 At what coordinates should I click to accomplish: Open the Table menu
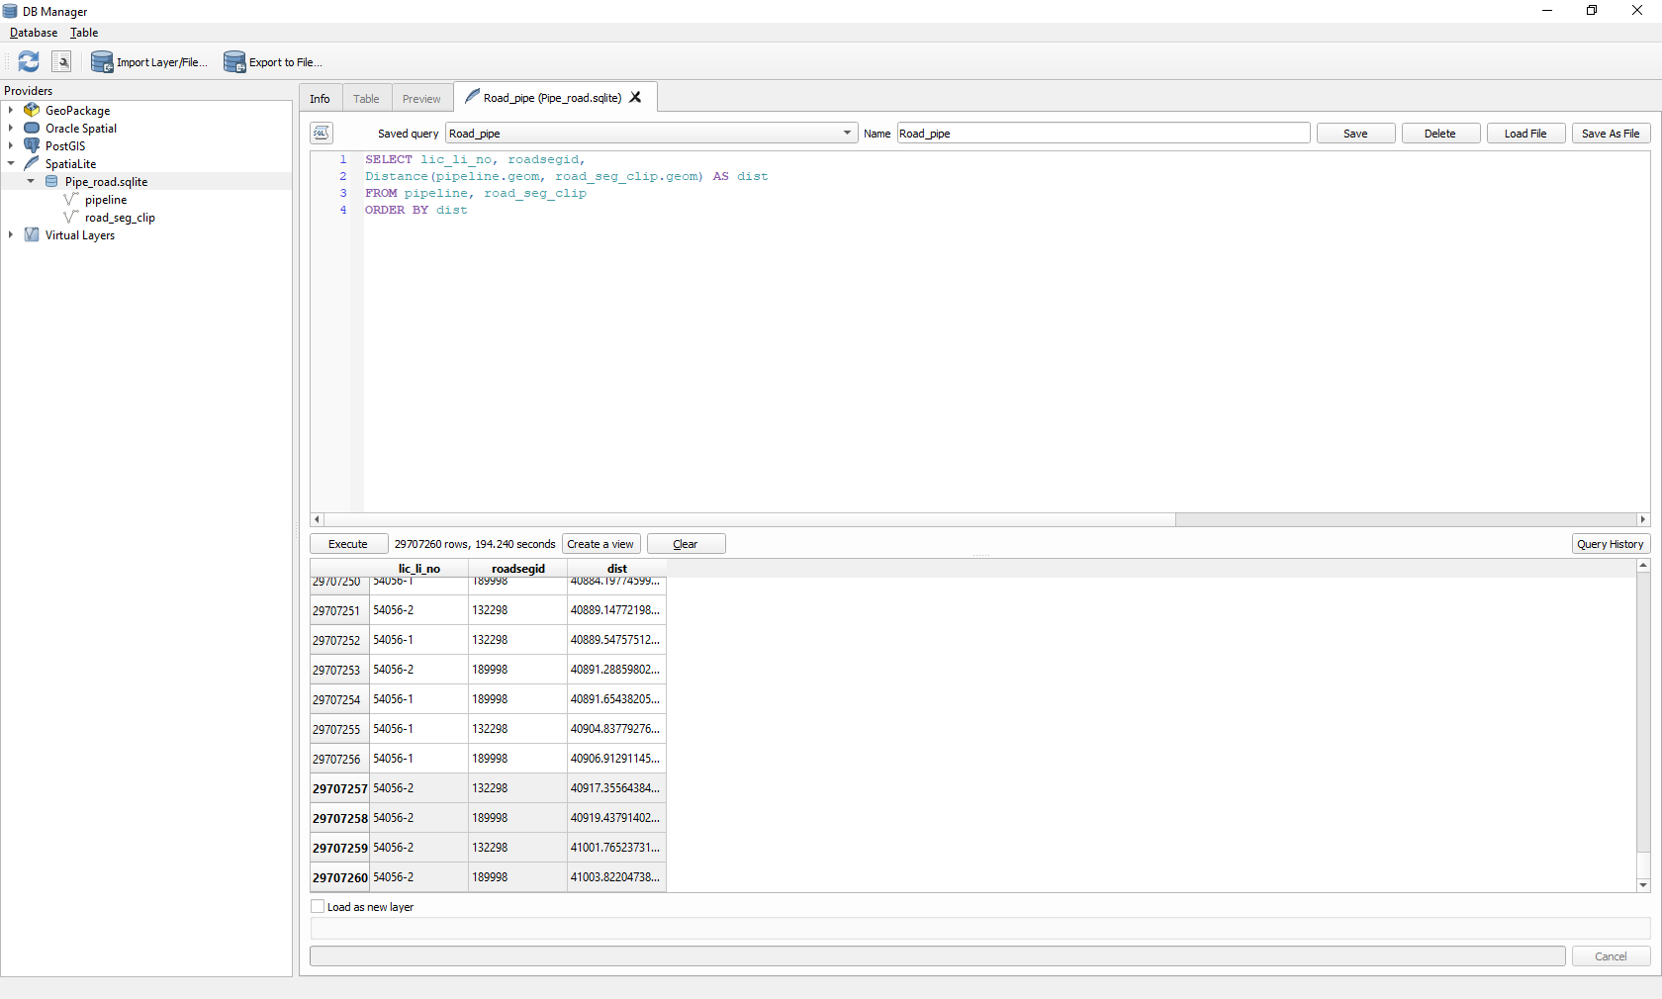point(84,33)
